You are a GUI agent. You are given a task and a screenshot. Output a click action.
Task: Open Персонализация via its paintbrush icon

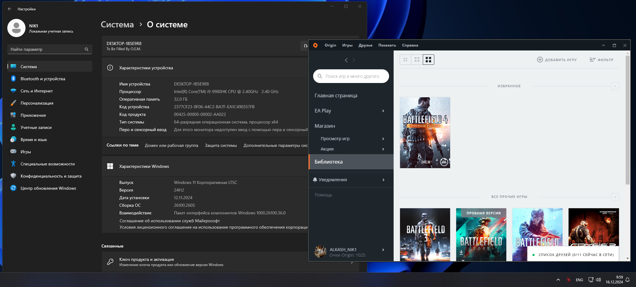tap(13, 103)
